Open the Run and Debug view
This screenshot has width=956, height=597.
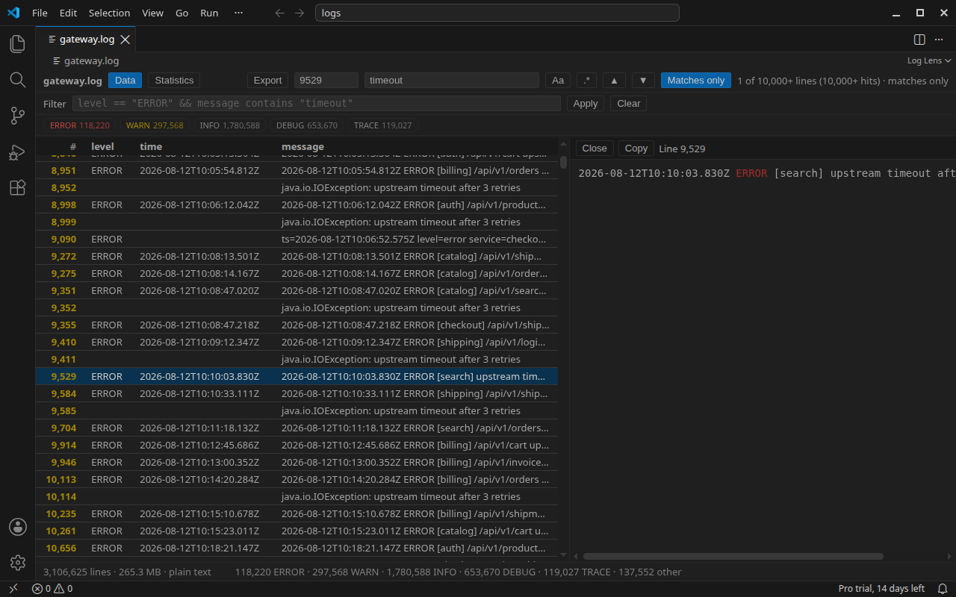click(x=18, y=152)
